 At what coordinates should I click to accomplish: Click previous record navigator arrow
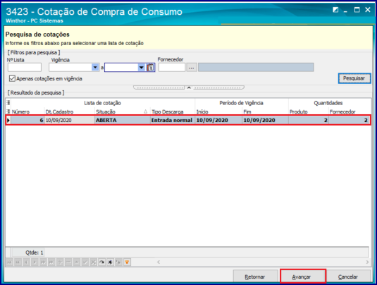click(x=26, y=262)
